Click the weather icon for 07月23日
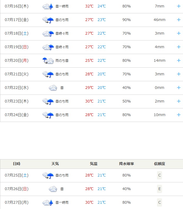183x209 pixels. tap(48, 101)
